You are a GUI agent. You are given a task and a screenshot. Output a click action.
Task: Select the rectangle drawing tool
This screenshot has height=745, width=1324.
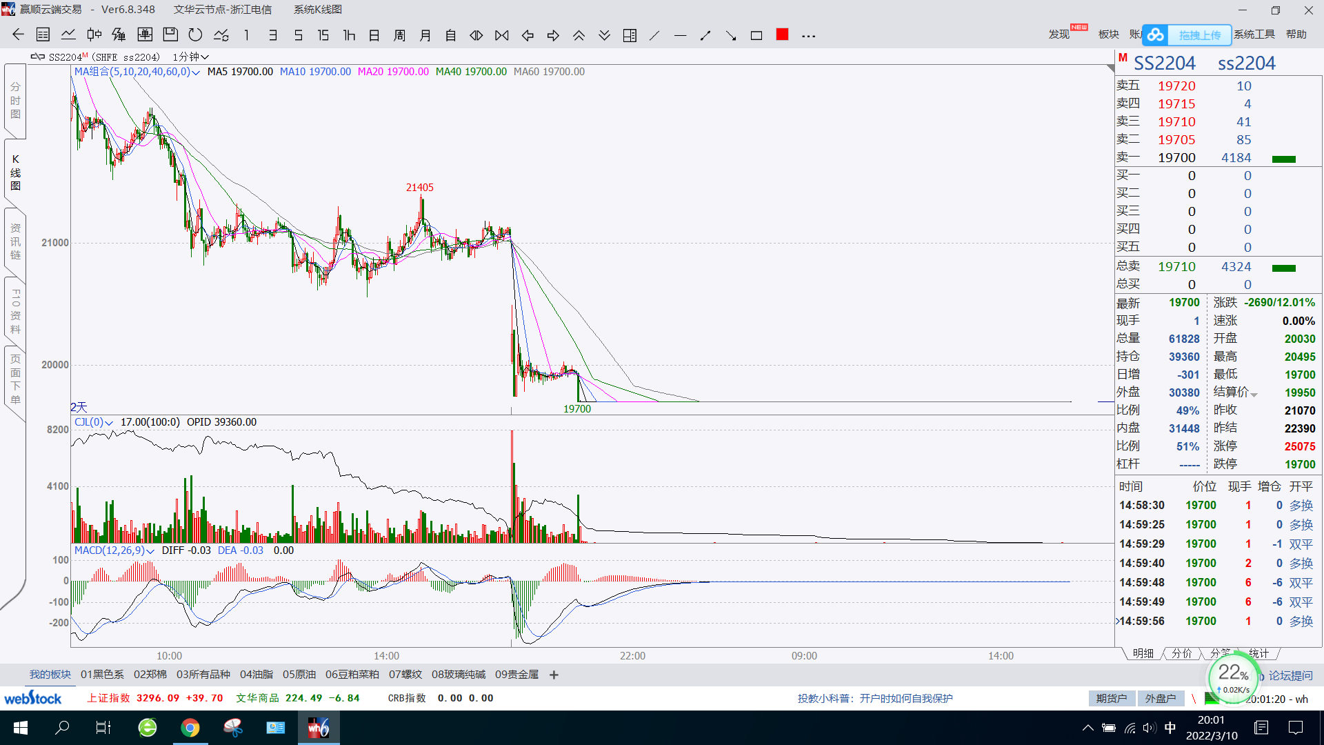tap(756, 35)
